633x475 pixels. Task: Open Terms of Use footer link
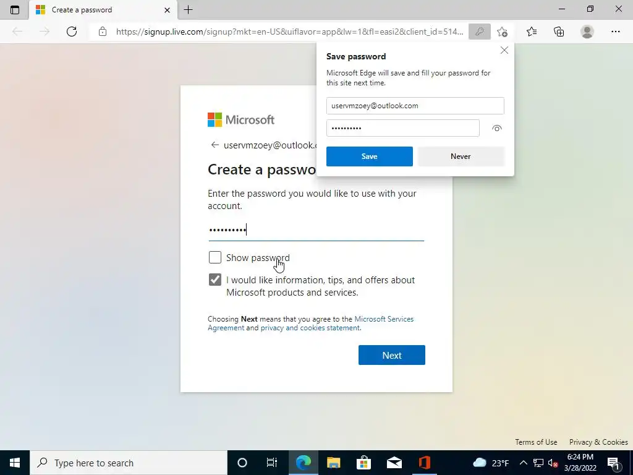(x=536, y=442)
